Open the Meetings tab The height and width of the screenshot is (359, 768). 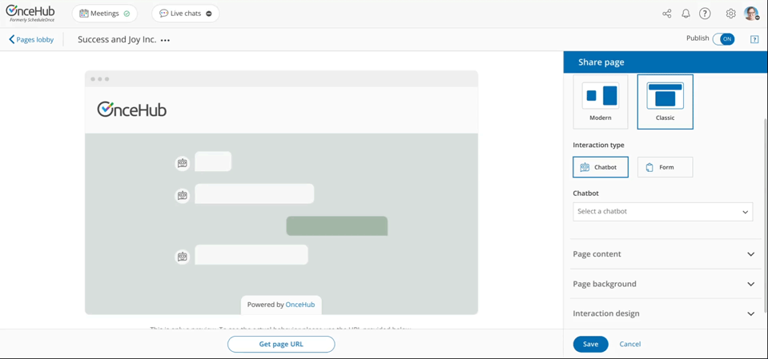point(105,14)
